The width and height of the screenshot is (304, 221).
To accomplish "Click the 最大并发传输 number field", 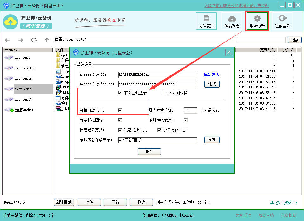I will click(190, 110).
